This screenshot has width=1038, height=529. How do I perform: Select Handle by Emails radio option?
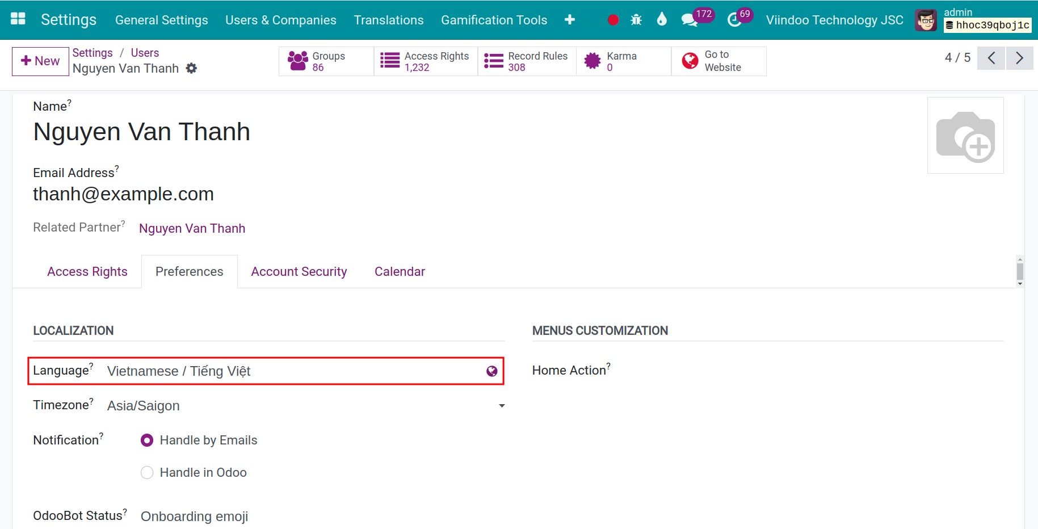pyautogui.click(x=147, y=440)
